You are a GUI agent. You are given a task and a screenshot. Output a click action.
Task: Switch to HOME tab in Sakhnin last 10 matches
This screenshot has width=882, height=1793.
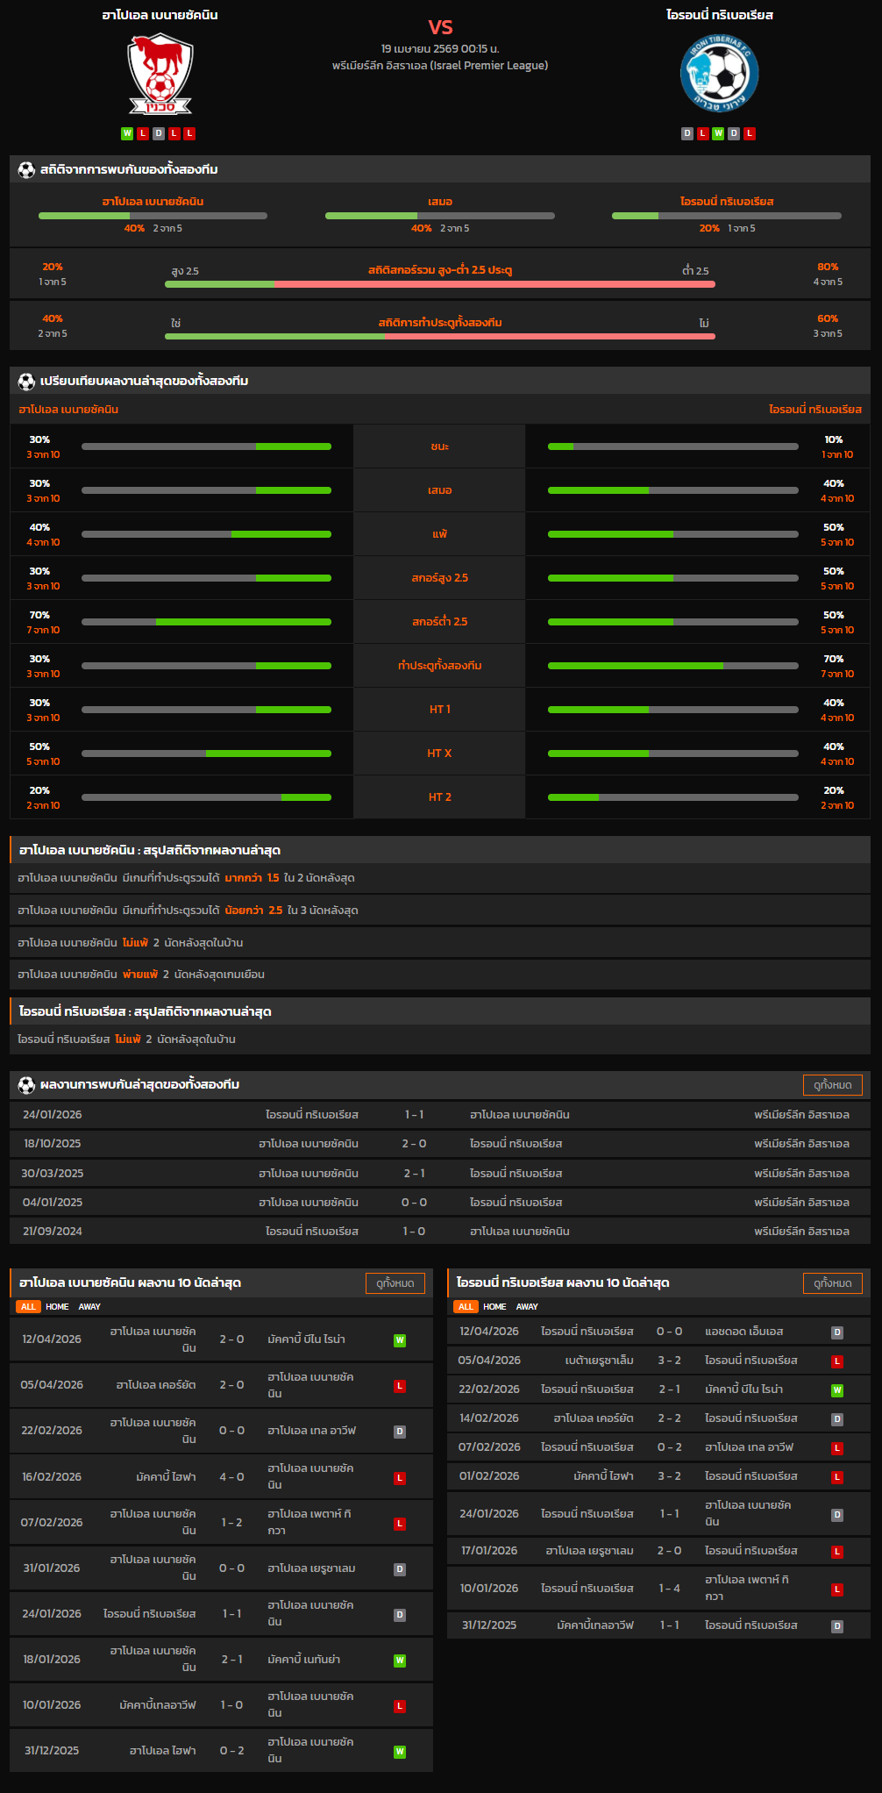(x=57, y=1307)
